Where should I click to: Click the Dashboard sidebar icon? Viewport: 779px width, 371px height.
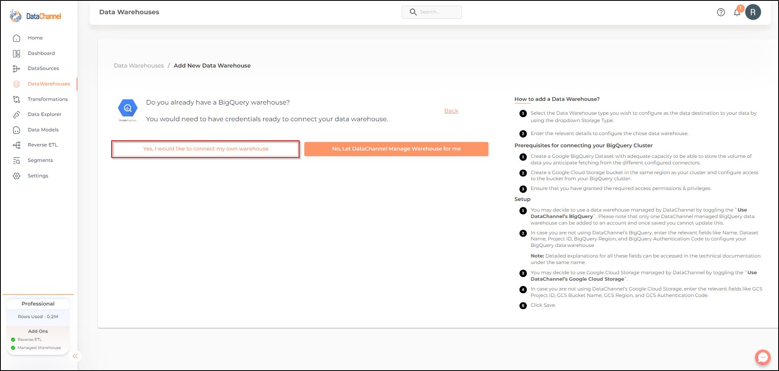[16, 53]
